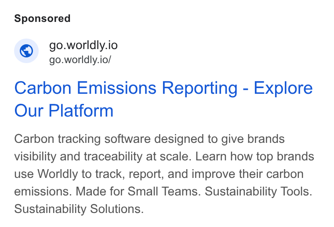
Task: Click the go.worldly.io/ URL line
Action: click(x=80, y=60)
